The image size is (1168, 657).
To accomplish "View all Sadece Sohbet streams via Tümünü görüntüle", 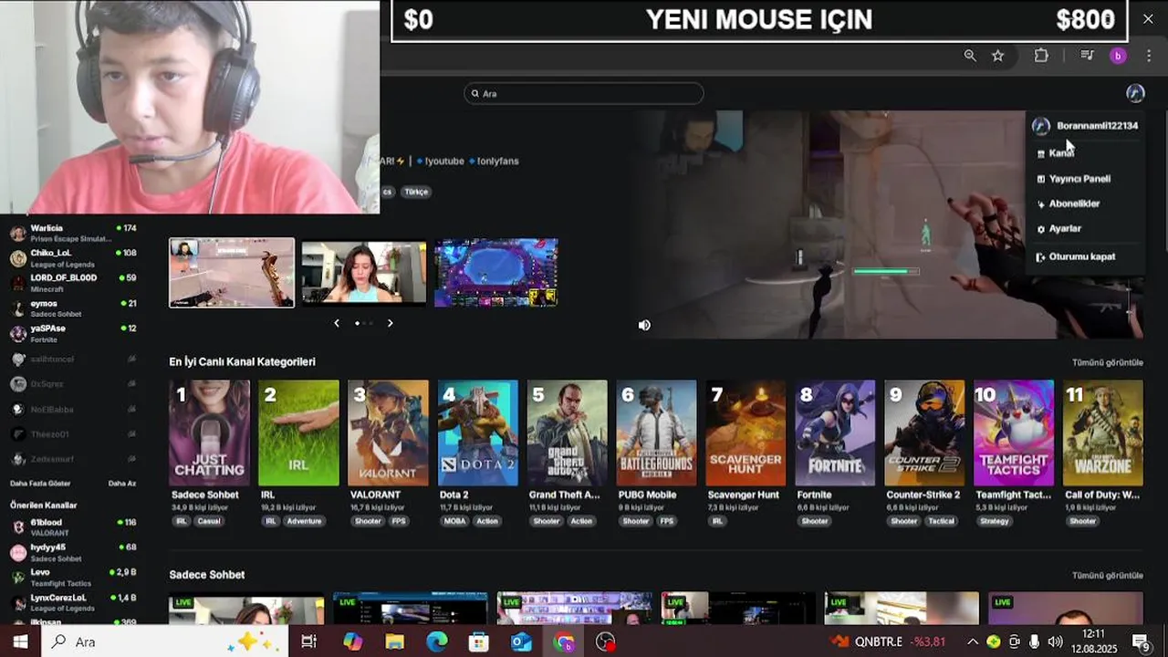I will pyautogui.click(x=1108, y=576).
